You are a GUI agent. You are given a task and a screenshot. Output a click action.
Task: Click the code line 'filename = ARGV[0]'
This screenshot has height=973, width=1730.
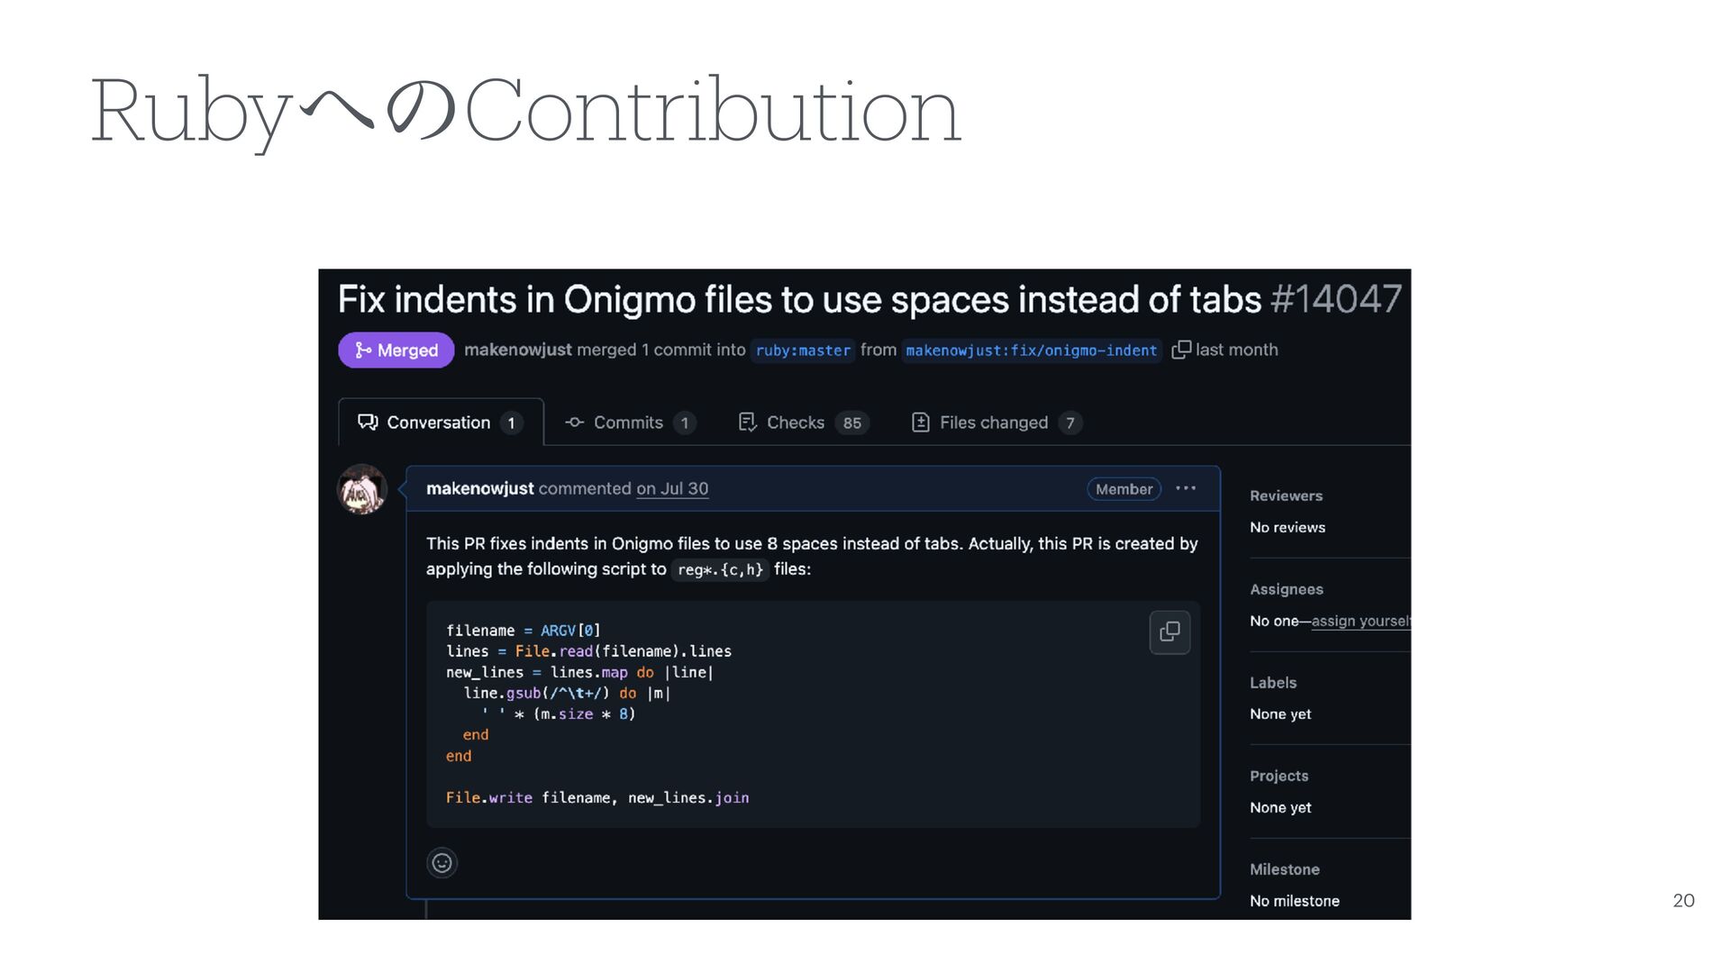(523, 631)
